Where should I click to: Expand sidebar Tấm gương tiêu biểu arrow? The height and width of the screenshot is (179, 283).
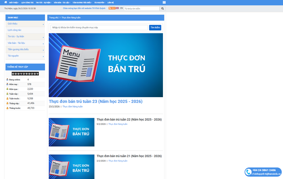pos(43,50)
